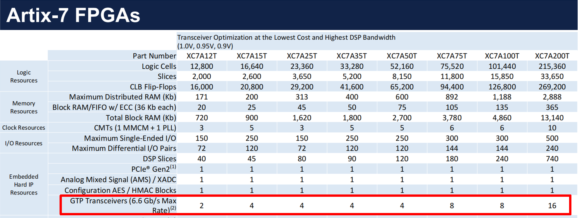Click the Maximum Single-Ended I/O label
The height and width of the screenshot is (218, 578).
130,138
